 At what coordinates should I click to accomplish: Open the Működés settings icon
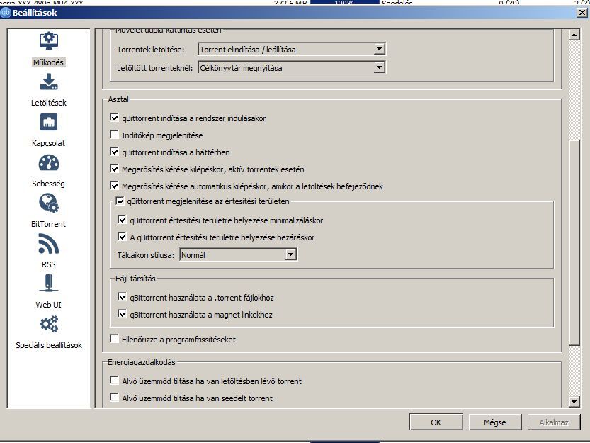point(49,41)
